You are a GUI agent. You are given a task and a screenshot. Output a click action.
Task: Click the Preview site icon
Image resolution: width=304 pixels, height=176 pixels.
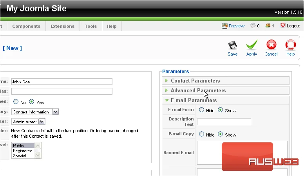(x=224, y=26)
